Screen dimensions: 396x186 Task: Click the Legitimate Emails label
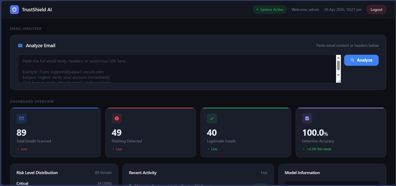pos(221,141)
